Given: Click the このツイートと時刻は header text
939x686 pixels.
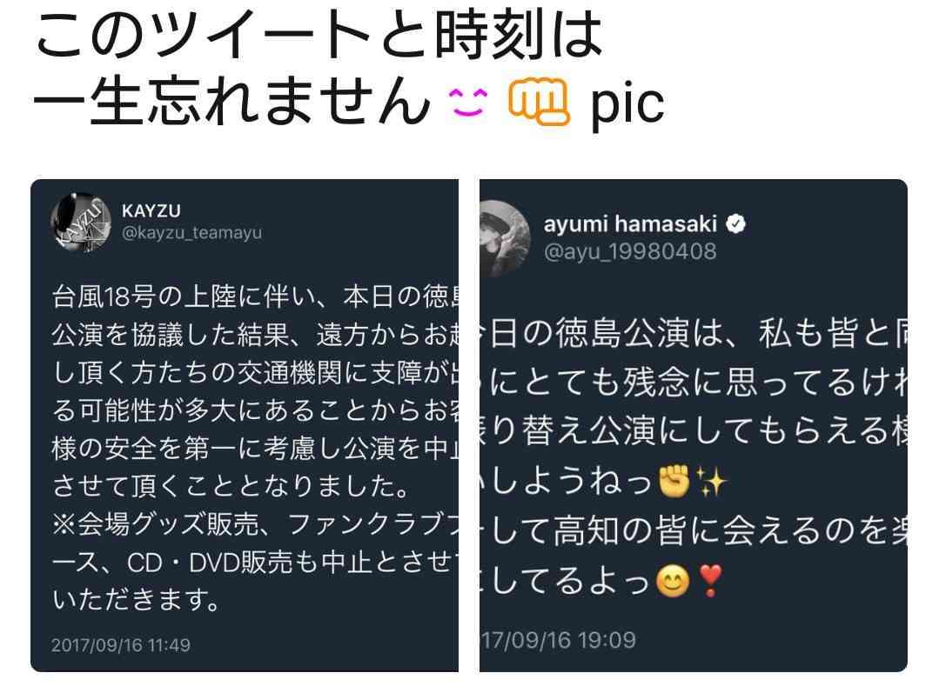Looking at the screenshot, I should point(319,35).
